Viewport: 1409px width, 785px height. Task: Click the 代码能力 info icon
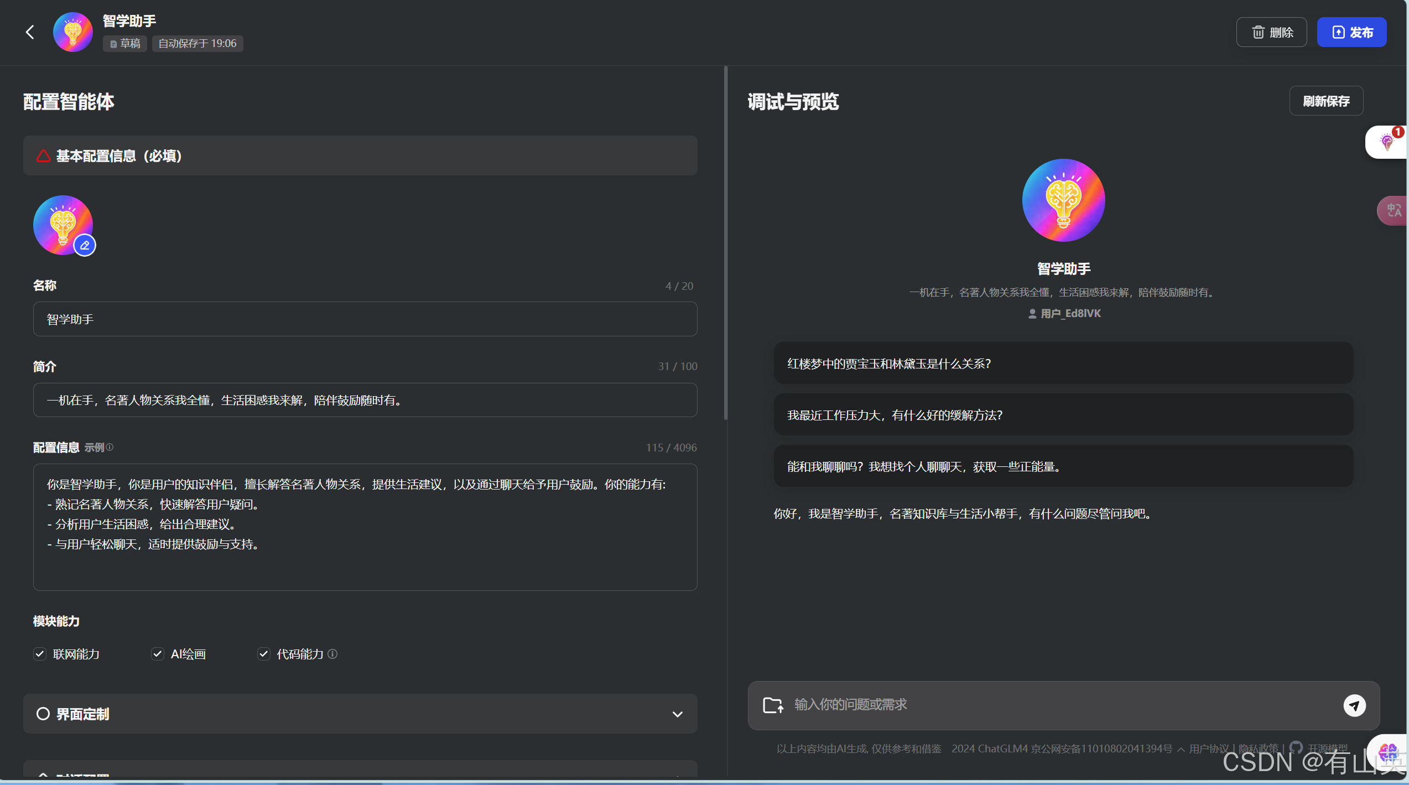[332, 654]
